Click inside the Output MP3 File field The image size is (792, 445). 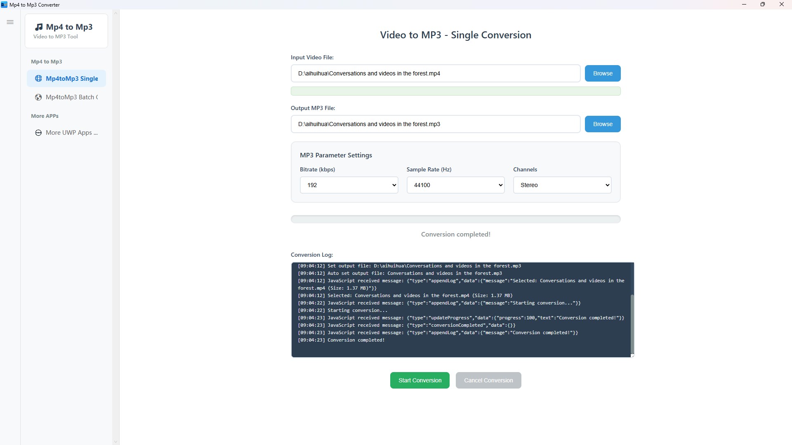point(435,124)
